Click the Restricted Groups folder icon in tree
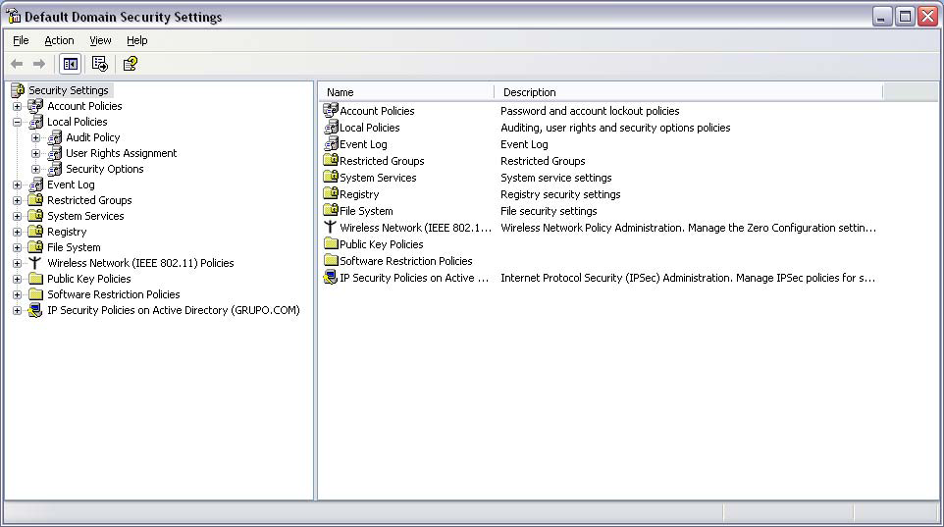 tap(36, 200)
